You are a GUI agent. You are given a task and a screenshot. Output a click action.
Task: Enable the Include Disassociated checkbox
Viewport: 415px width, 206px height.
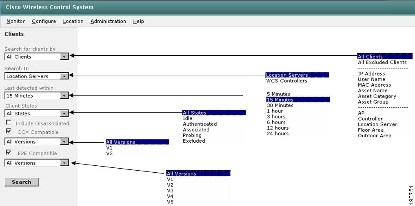click(x=9, y=122)
